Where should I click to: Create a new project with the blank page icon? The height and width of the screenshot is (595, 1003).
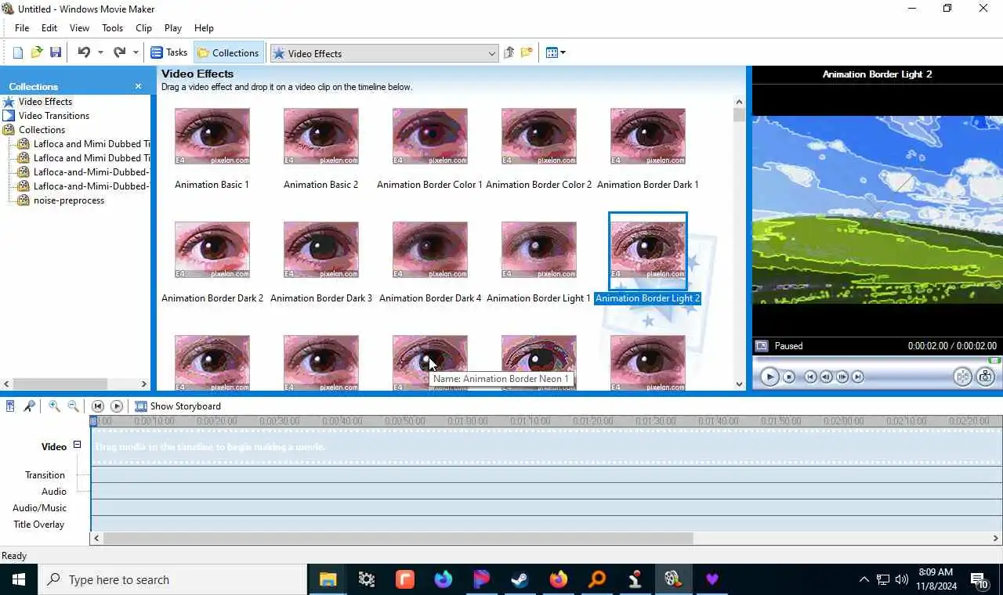click(x=17, y=52)
